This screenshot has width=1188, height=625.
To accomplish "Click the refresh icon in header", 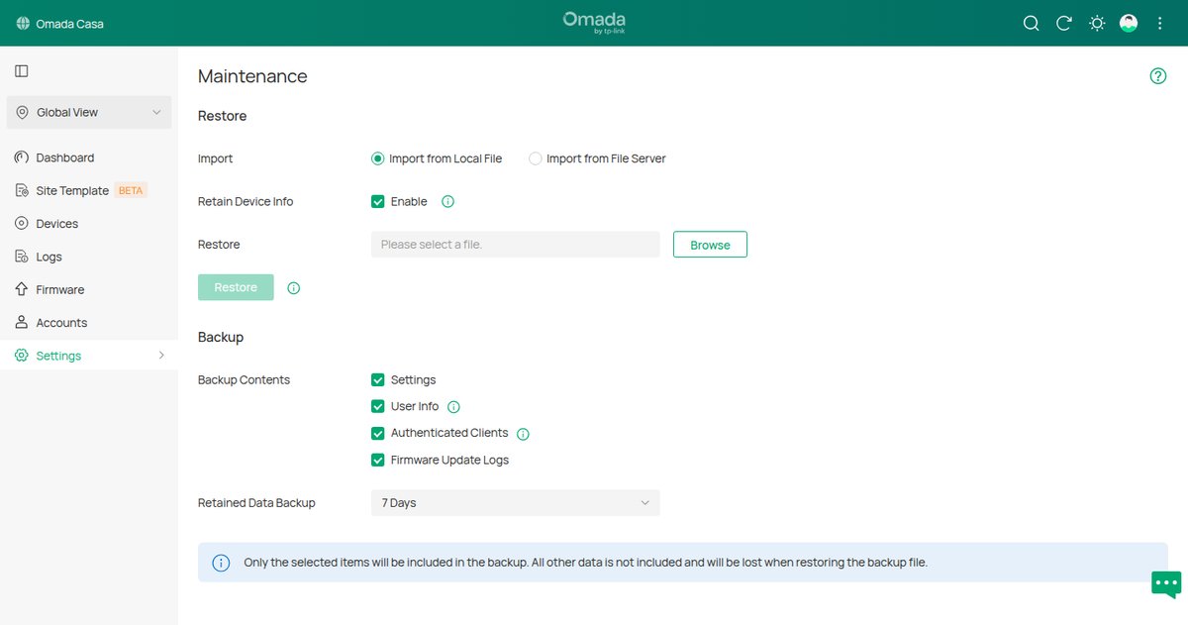I will click(1064, 23).
